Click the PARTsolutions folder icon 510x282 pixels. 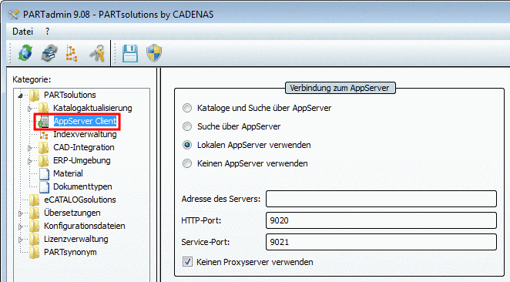tap(34, 96)
